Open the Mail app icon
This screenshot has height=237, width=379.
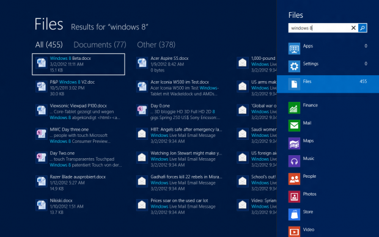point(294,126)
